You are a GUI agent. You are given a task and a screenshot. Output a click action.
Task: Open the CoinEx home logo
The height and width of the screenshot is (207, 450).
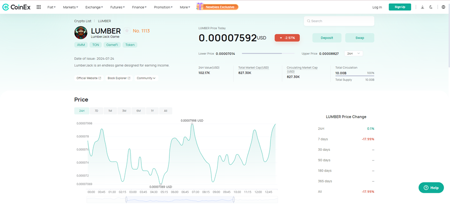click(16, 7)
